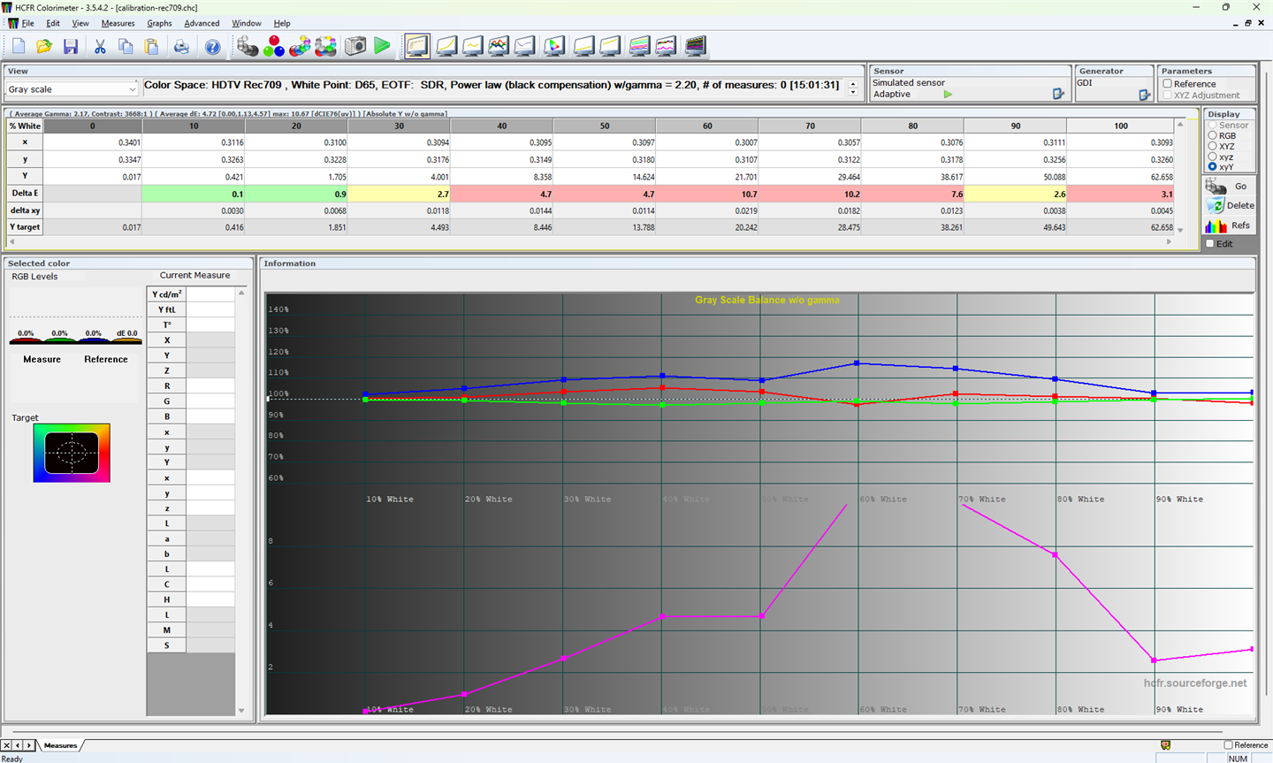Open the Edit menu
Image resolution: width=1273 pixels, height=763 pixels.
[53, 23]
